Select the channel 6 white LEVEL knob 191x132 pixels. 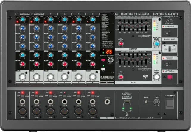point(93,77)
